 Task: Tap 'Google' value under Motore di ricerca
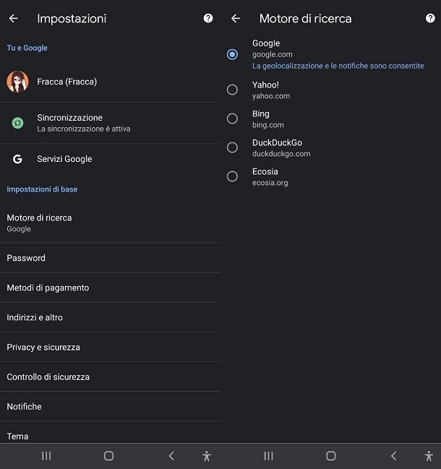(19, 229)
